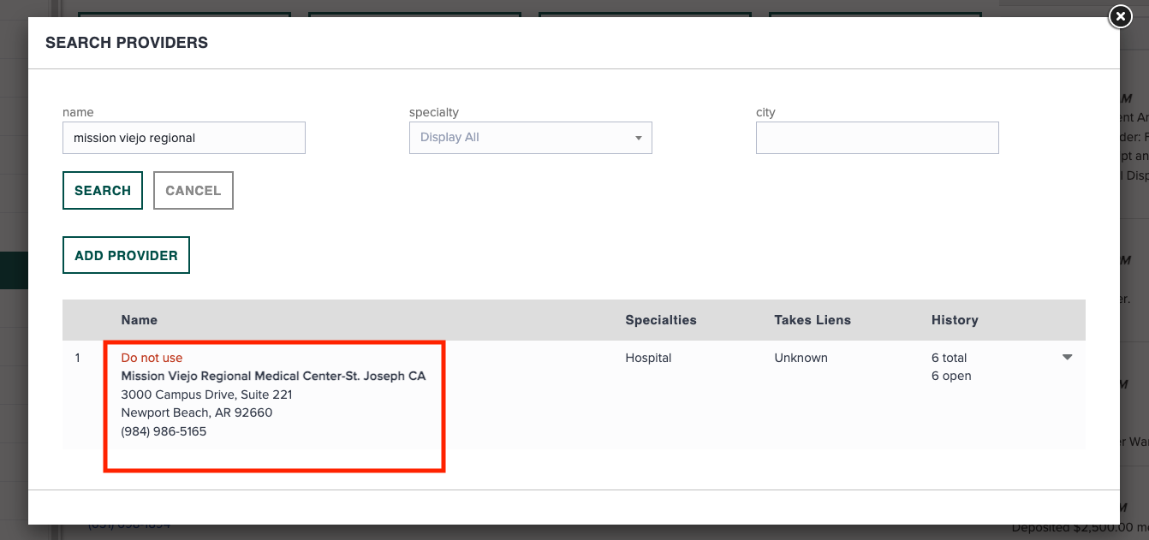1149x540 pixels.
Task: Click the '6 total' history text
Action: pos(950,358)
